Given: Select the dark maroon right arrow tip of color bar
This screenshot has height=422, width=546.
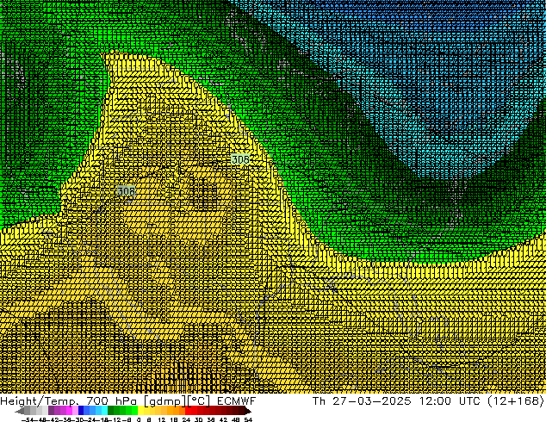Looking at the screenshot, I should (248, 412).
